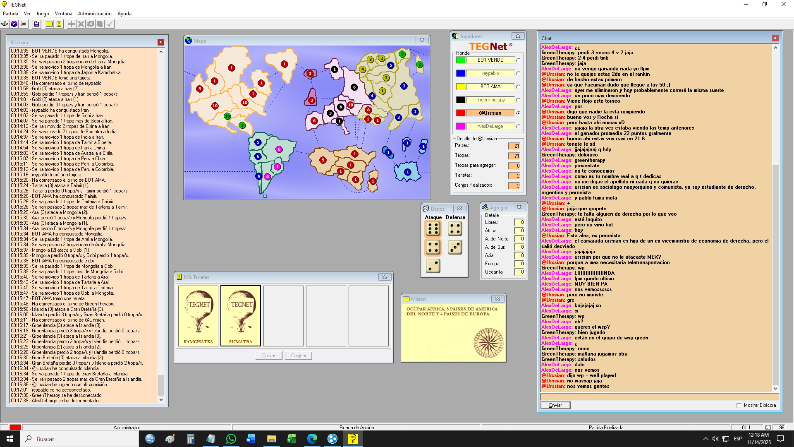
Task: Click the save floppy disk icon
Action: [37, 24]
